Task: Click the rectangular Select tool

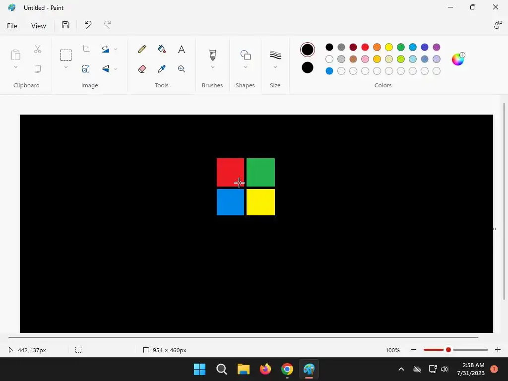Action: 66,55
